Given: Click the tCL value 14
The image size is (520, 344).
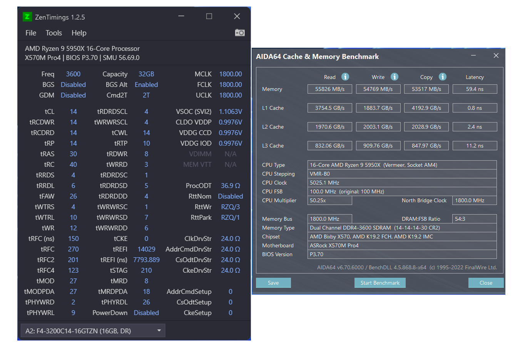Looking at the screenshot, I should (x=73, y=112).
